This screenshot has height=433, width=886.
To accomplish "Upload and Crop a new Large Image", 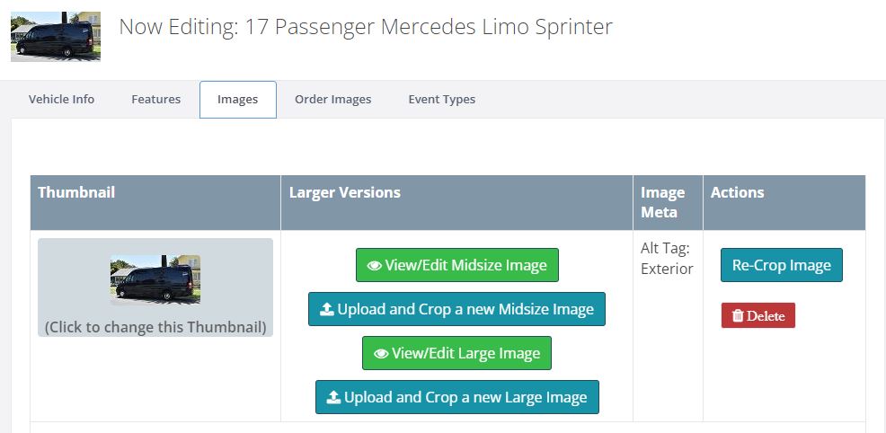I will [457, 397].
